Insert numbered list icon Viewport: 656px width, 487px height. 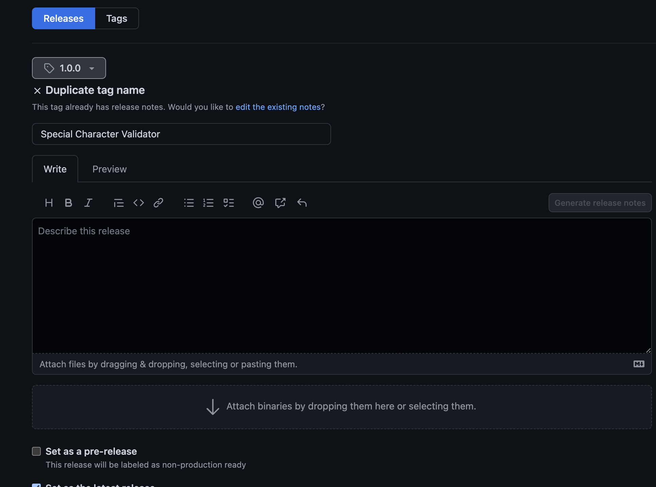click(208, 203)
